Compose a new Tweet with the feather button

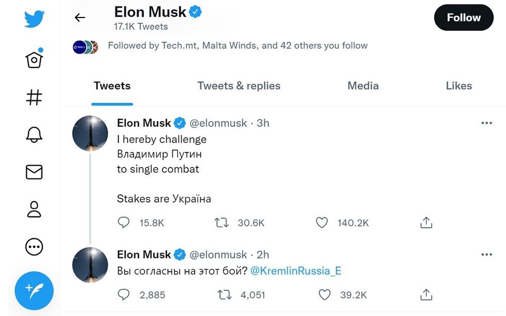[34, 291]
